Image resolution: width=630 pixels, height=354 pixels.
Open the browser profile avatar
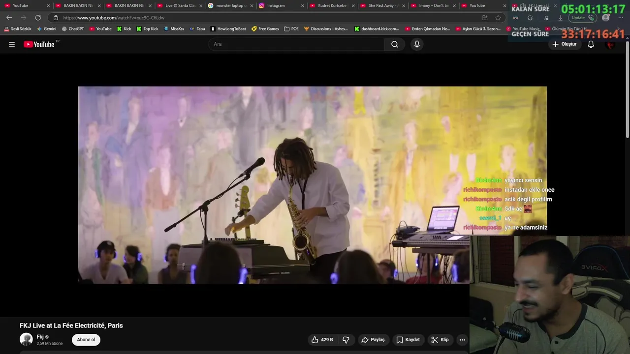tap(605, 18)
